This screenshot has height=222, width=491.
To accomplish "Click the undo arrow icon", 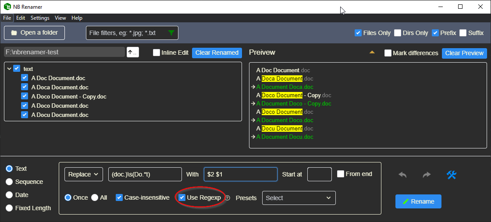I will click(402, 175).
